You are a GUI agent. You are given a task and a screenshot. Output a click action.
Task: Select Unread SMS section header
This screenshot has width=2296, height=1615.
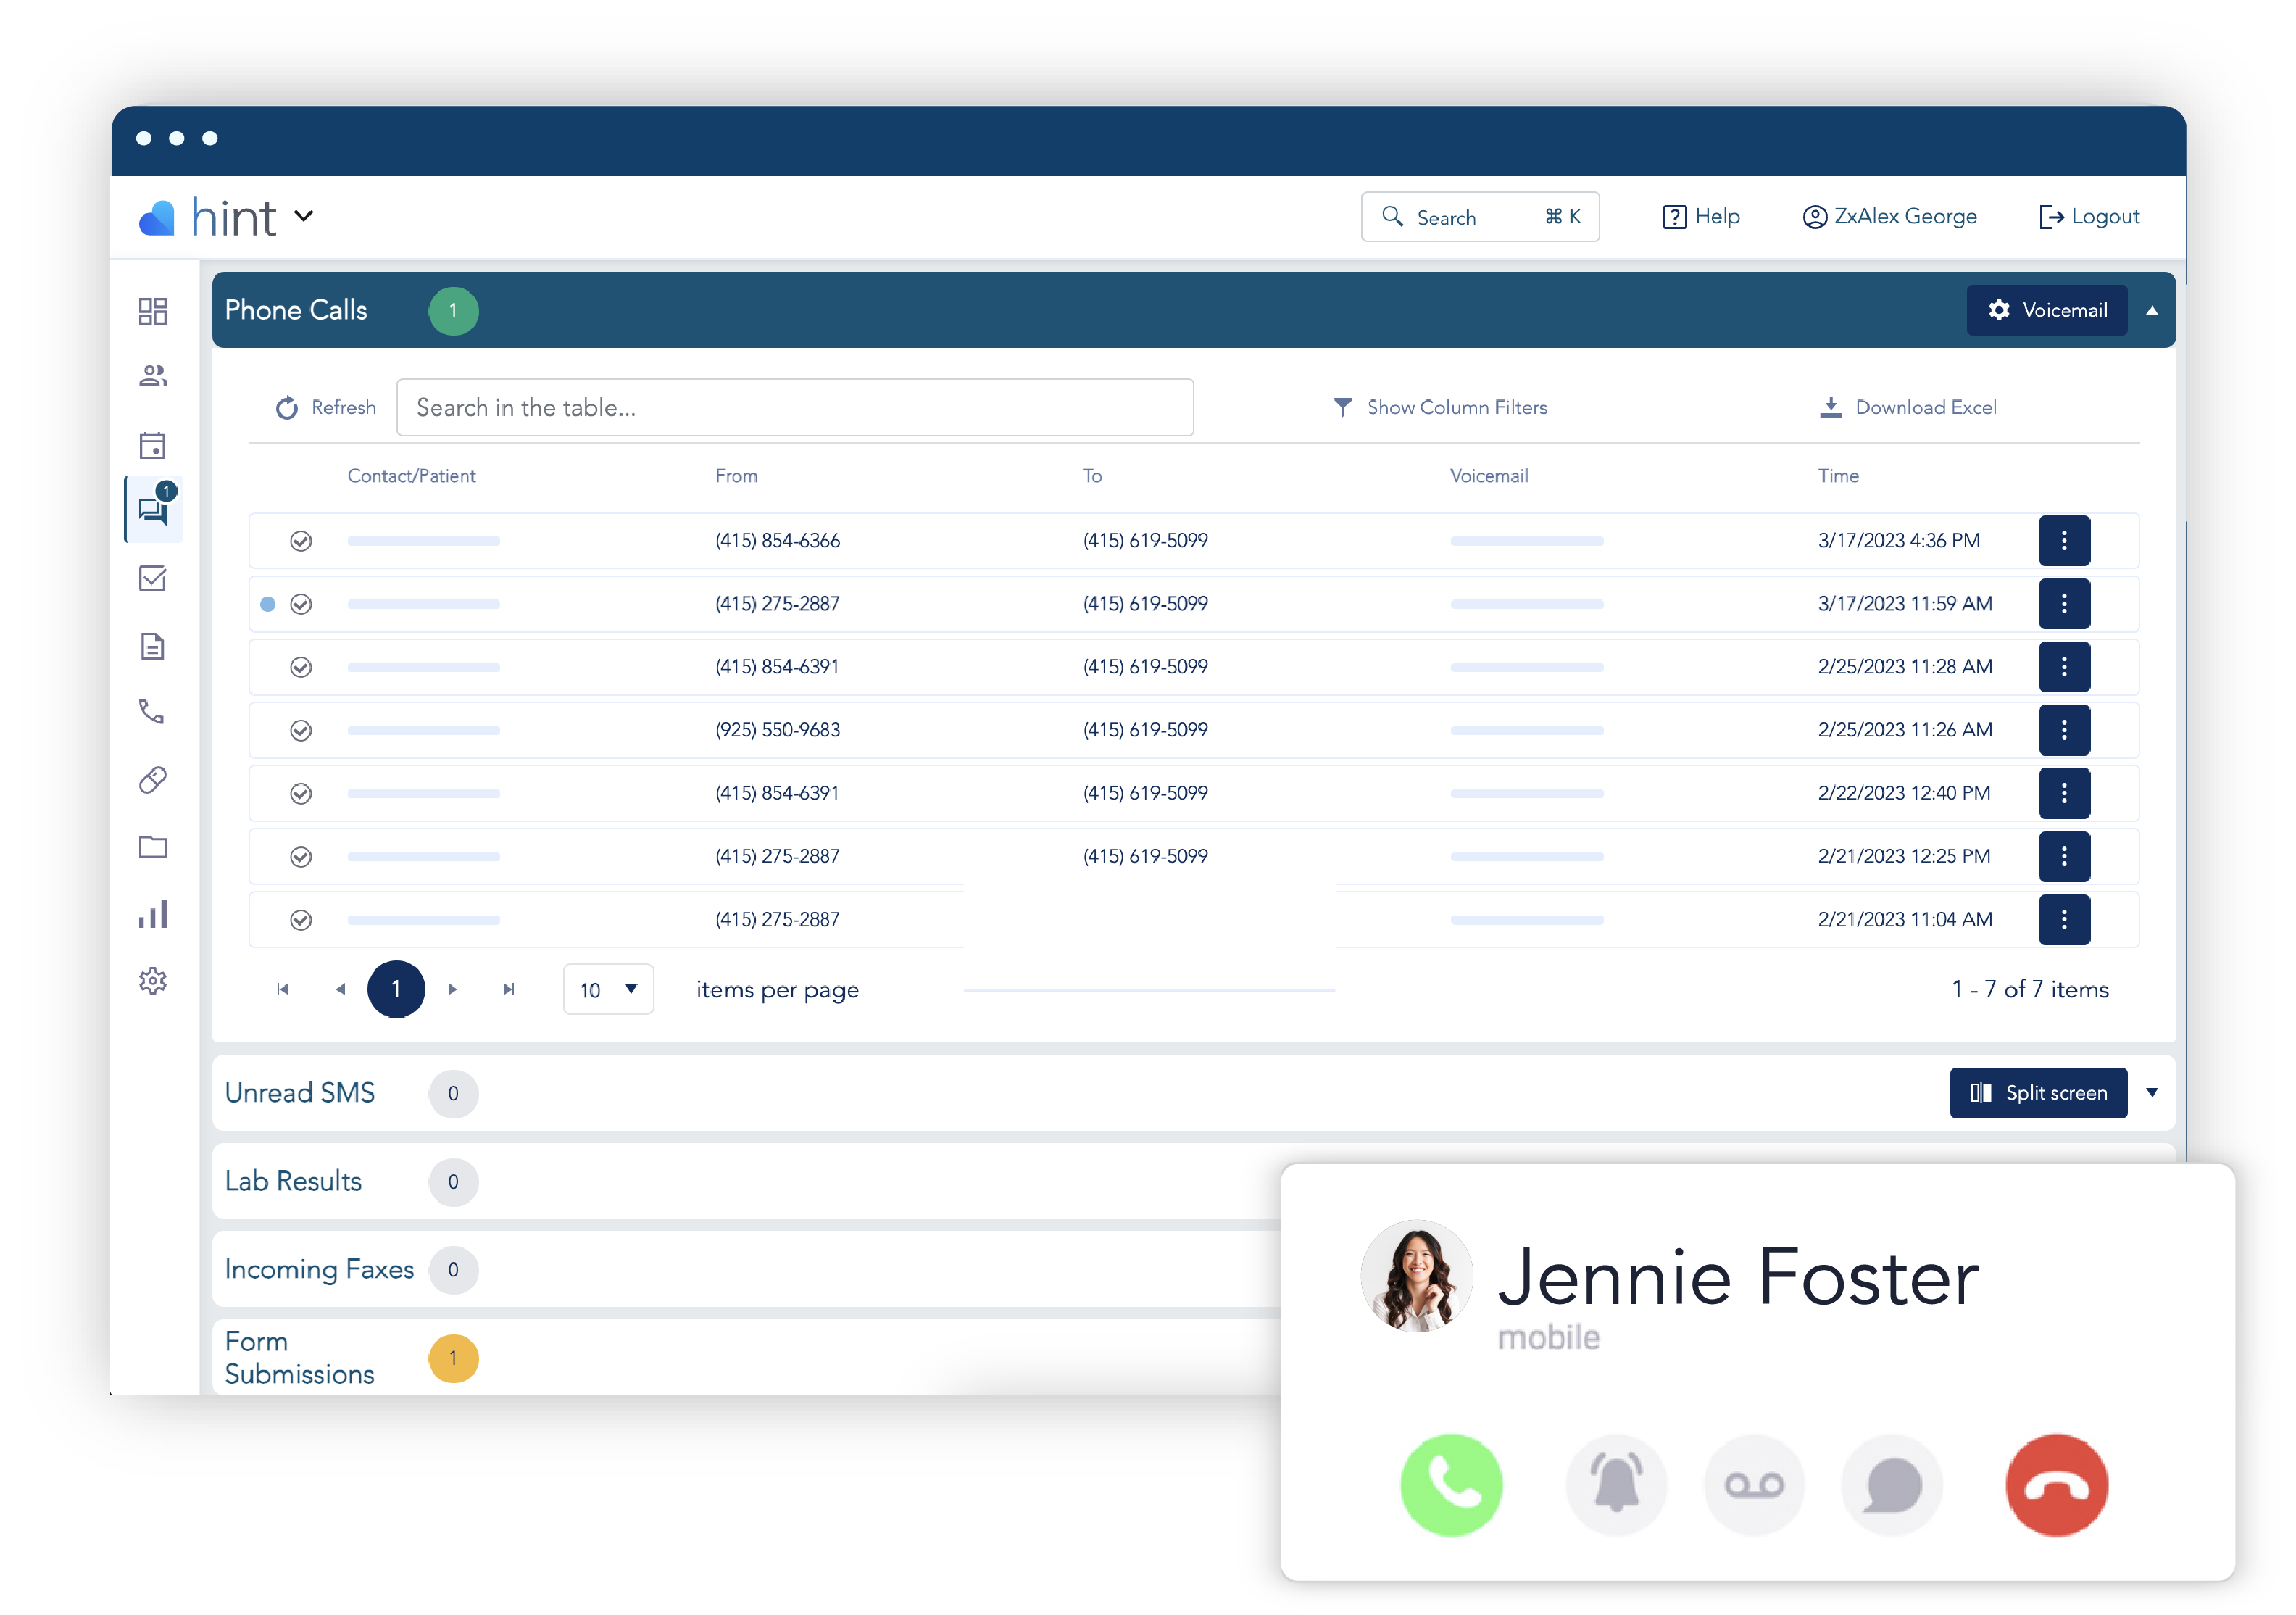pos(302,1092)
